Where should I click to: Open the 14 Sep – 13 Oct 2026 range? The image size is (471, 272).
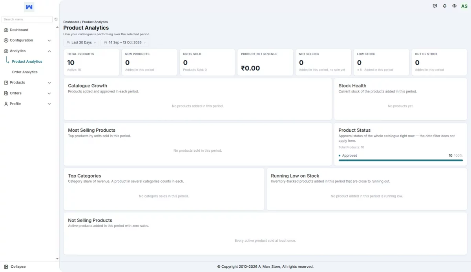tap(125, 43)
